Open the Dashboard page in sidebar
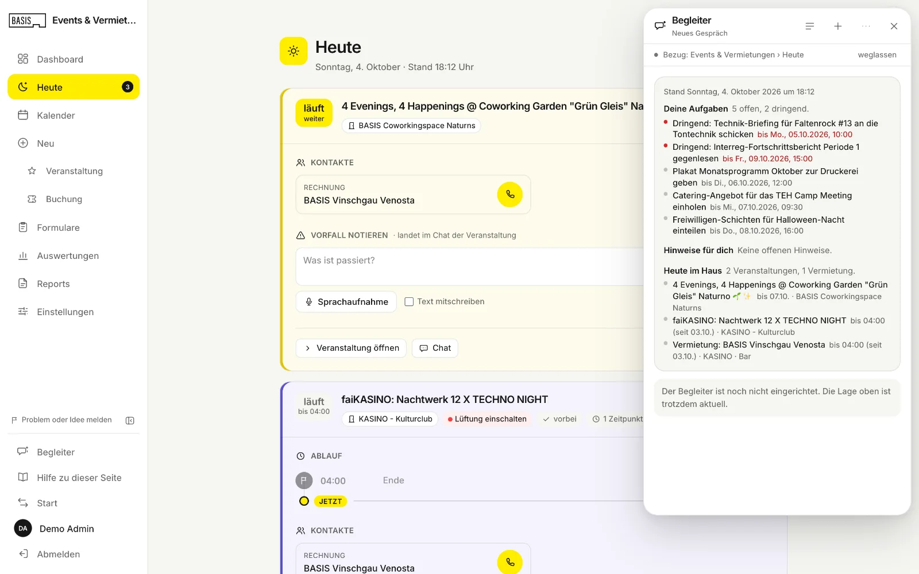The image size is (919, 574). (74, 59)
